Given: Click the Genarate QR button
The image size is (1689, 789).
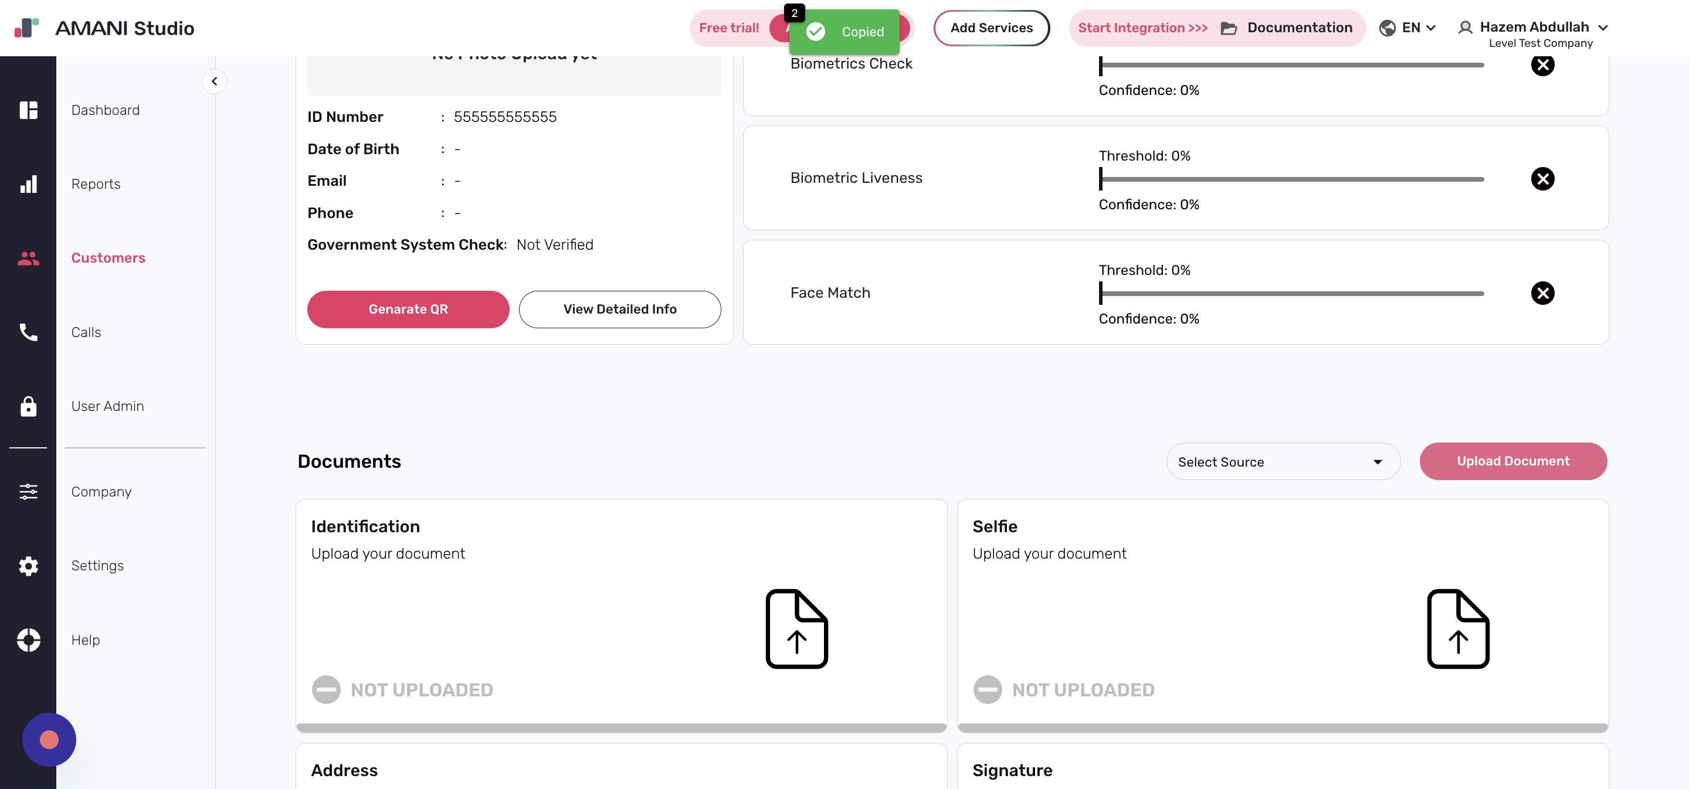Looking at the screenshot, I should point(408,310).
